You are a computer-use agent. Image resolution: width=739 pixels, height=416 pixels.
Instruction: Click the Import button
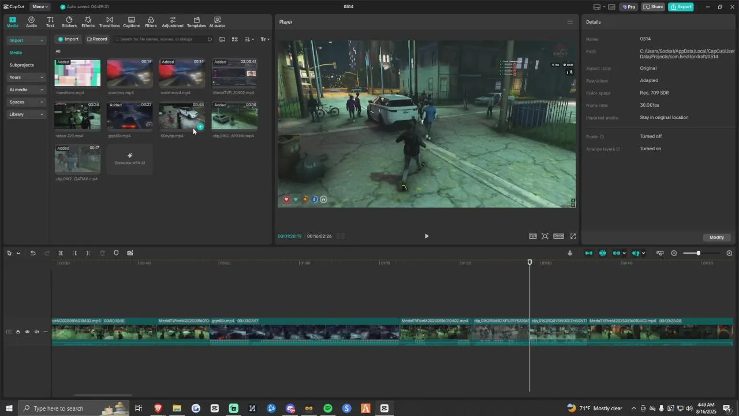coord(68,39)
